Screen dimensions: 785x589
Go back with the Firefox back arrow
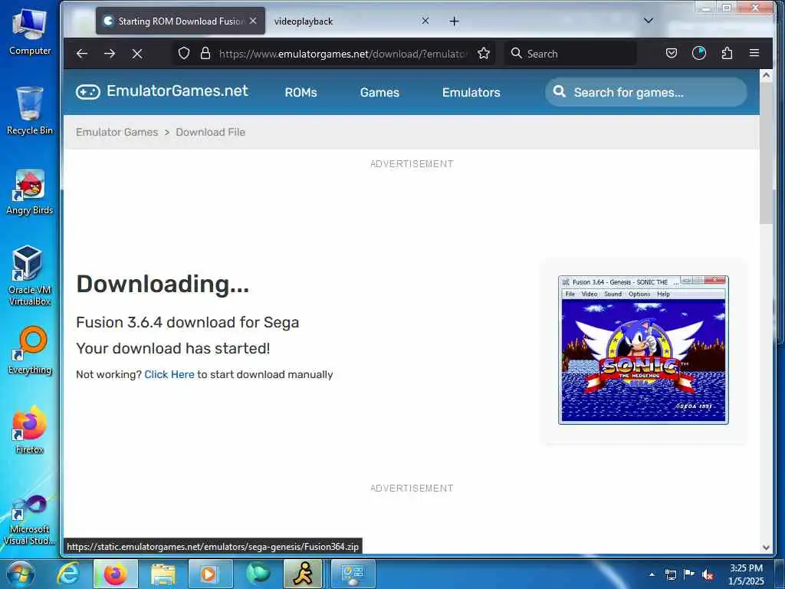[x=82, y=53]
